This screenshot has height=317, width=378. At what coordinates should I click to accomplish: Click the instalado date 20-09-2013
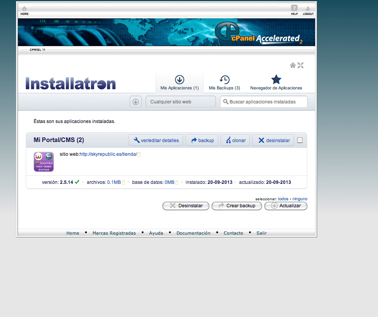pyautogui.click(x=220, y=182)
